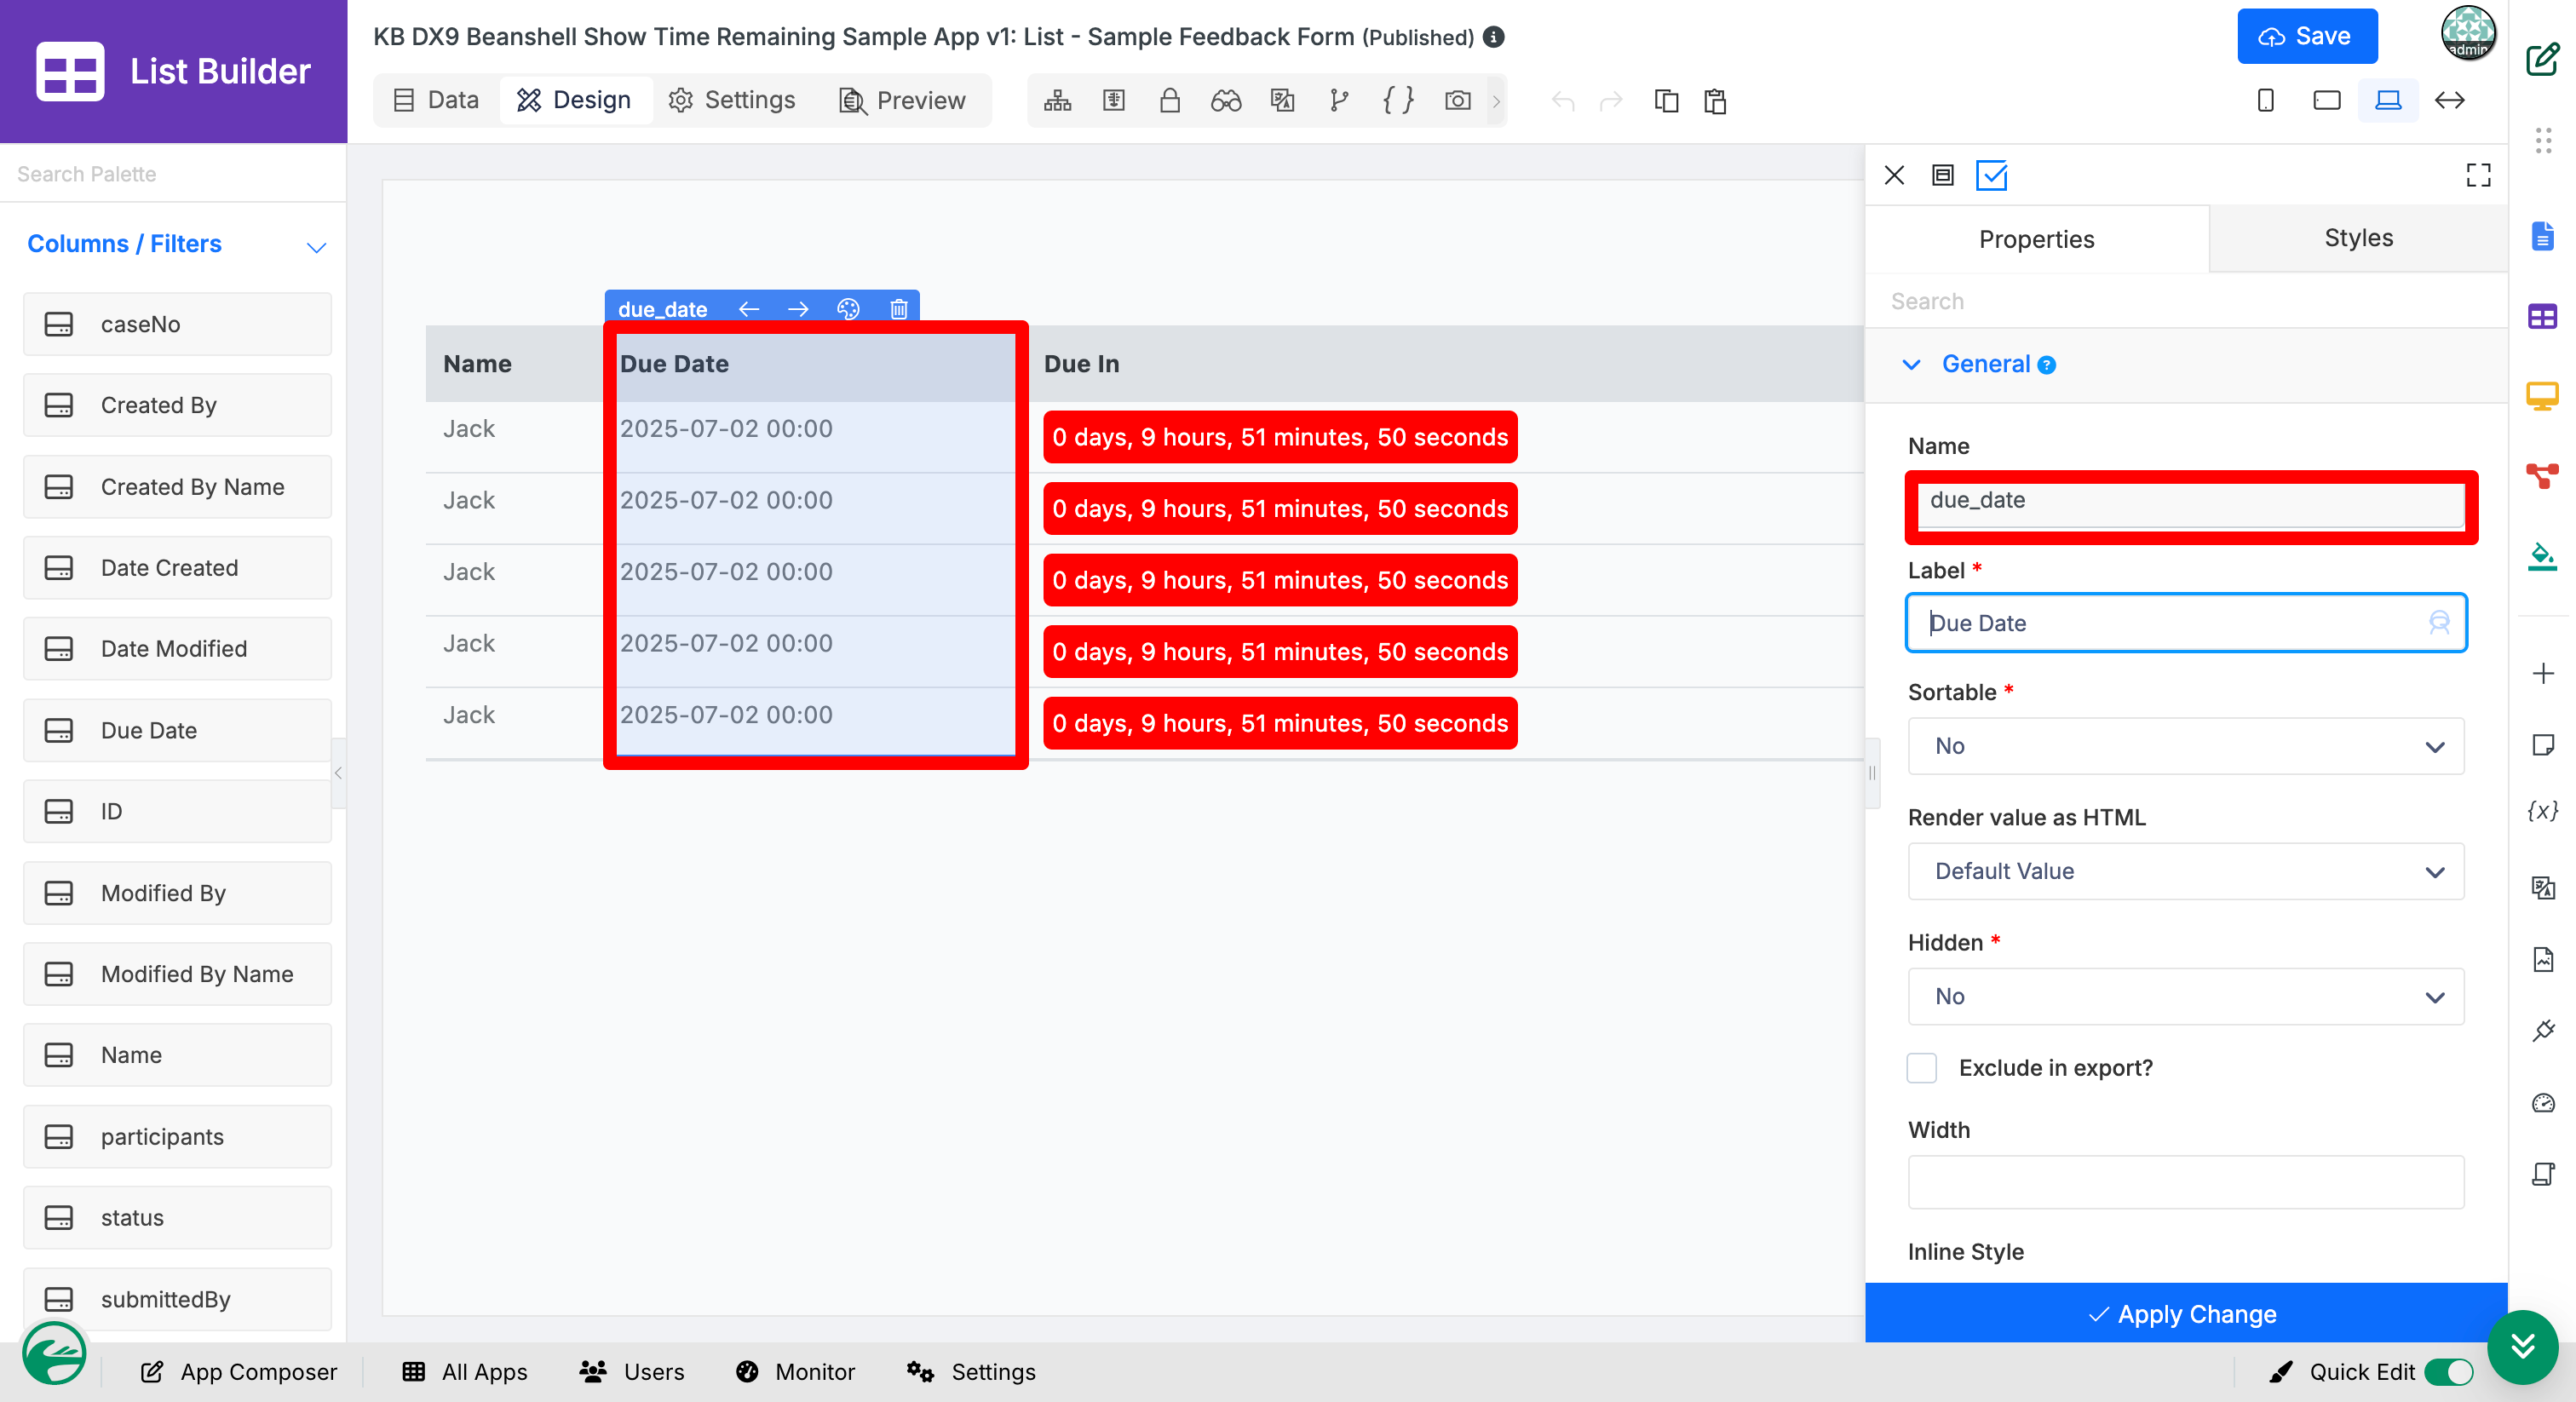The height and width of the screenshot is (1402, 2576).
Task: Click the Due In column header
Action: (1081, 364)
